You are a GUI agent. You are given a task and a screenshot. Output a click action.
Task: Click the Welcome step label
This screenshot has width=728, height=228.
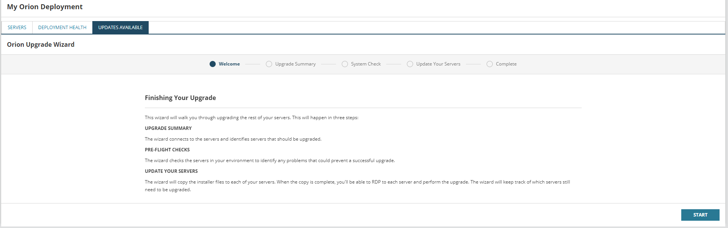[229, 64]
